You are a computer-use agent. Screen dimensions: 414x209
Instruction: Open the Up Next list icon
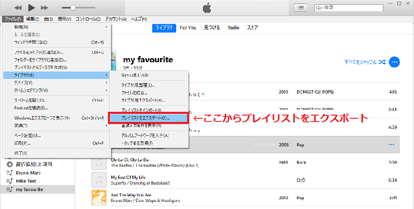click(x=300, y=8)
